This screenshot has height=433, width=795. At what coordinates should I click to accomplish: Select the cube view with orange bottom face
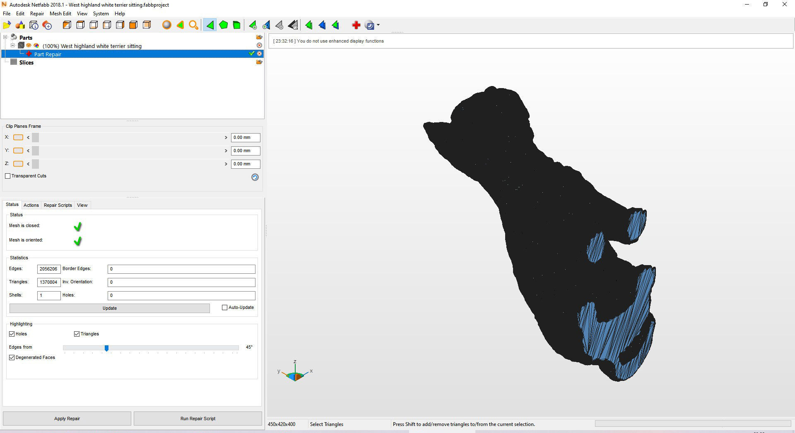[94, 25]
